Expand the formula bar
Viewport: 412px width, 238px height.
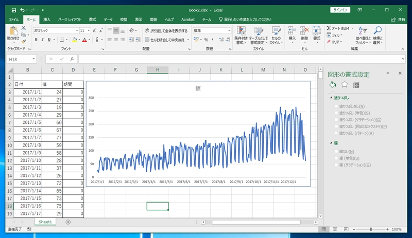[403, 59]
